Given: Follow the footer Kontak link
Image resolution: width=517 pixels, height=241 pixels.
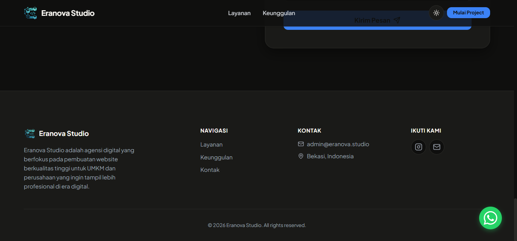Looking at the screenshot, I should (x=210, y=170).
